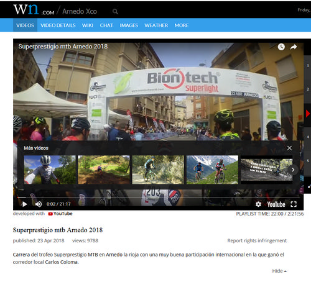Open the video settings gear

pyautogui.click(x=258, y=204)
